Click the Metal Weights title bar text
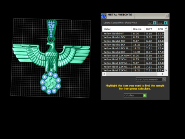 [120, 15]
